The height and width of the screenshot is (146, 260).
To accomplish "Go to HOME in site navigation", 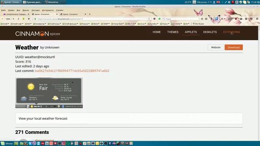I will 156,32.
